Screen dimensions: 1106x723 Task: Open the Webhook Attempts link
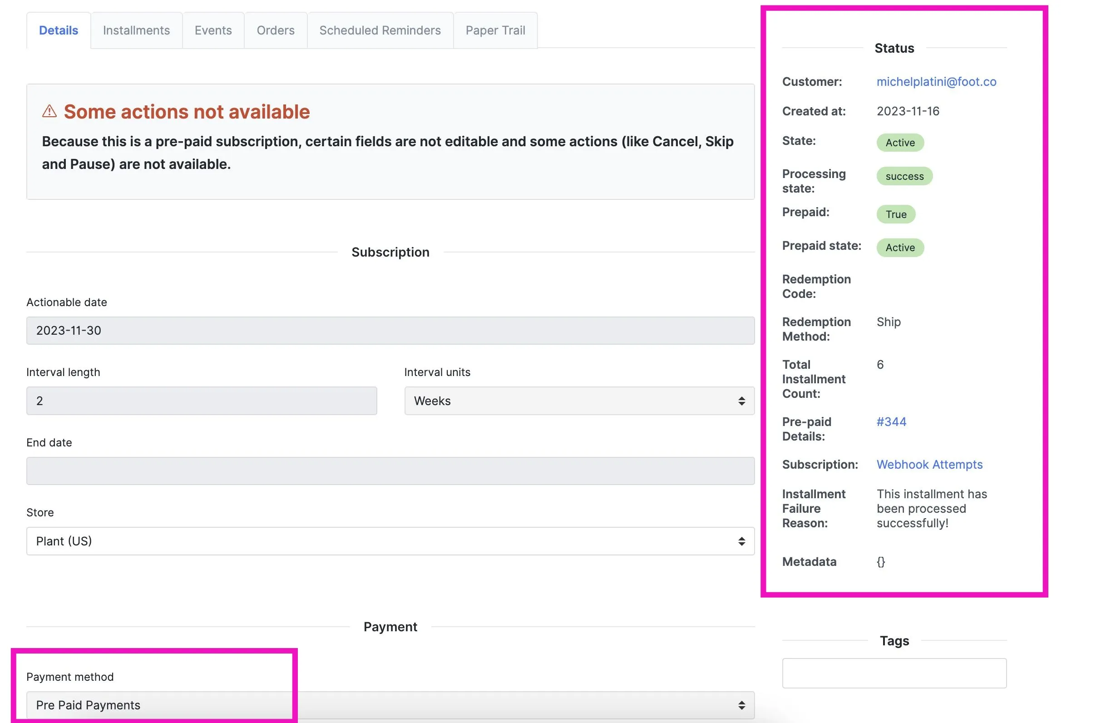point(929,465)
